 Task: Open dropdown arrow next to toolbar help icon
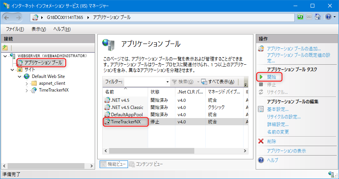pos(334,17)
